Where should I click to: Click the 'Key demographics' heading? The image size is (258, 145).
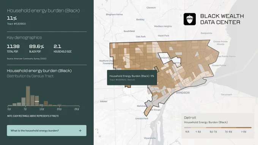pos(24,37)
